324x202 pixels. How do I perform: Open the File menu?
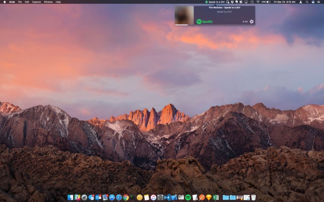[x=19, y=2]
